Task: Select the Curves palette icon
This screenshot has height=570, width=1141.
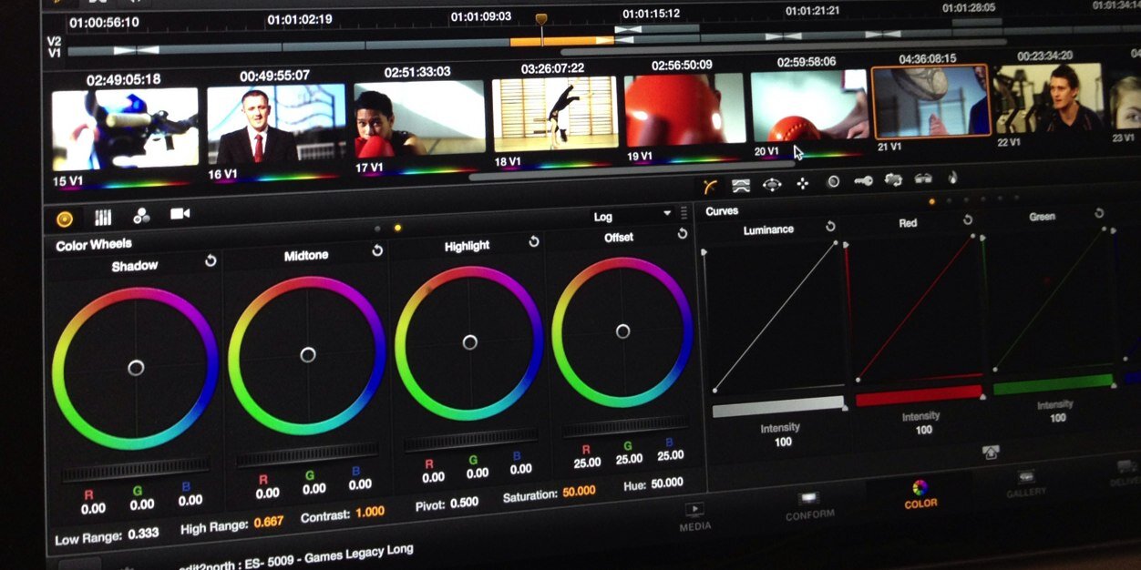Action: click(711, 186)
